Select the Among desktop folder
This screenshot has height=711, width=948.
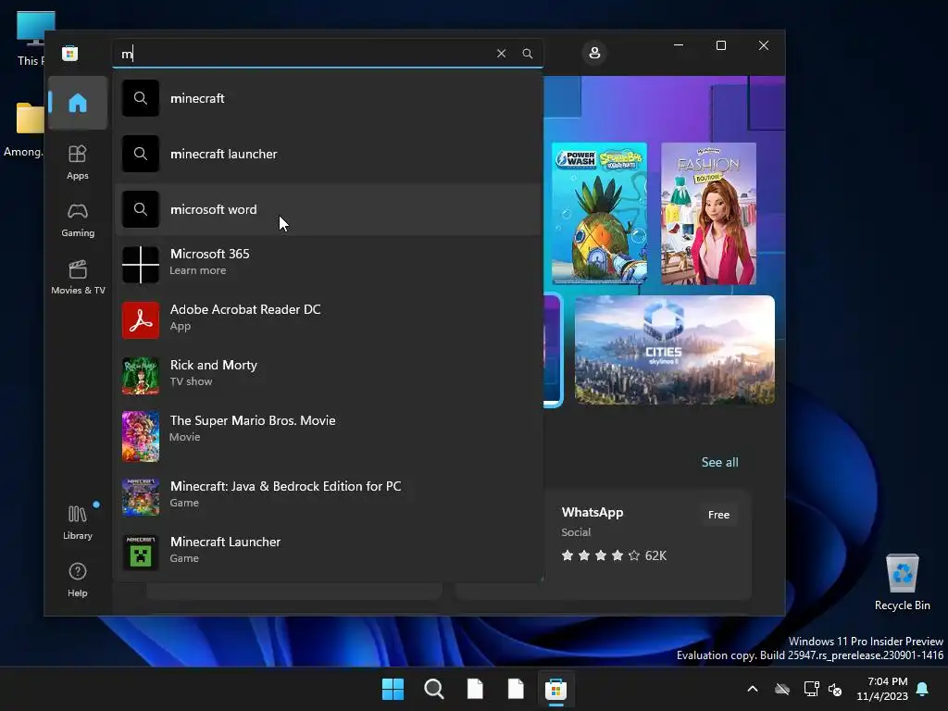pos(24,130)
